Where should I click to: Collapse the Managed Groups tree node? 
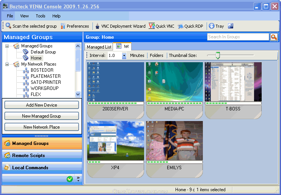(7, 46)
